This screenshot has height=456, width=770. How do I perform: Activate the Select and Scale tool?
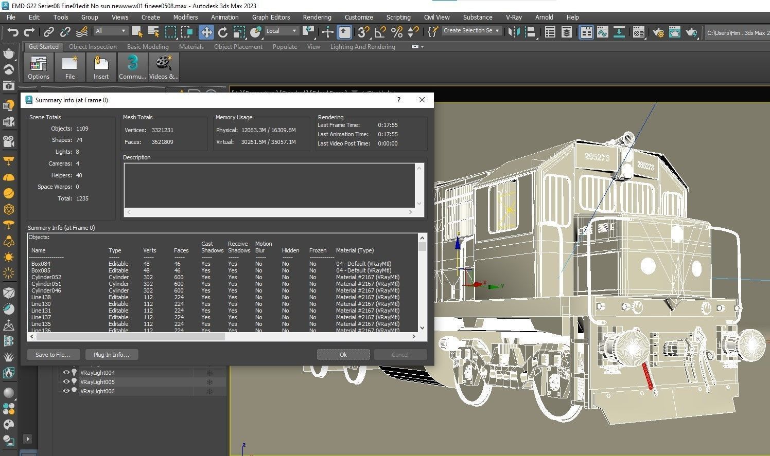point(239,32)
